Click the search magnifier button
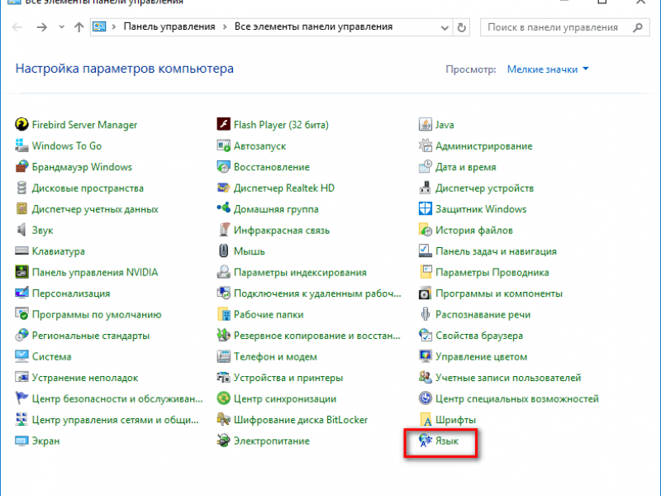Image resolution: width=661 pixels, height=496 pixels. tap(638, 27)
